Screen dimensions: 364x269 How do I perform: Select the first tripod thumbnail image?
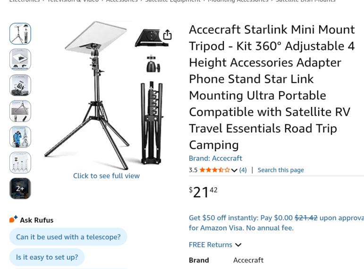click(x=20, y=34)
